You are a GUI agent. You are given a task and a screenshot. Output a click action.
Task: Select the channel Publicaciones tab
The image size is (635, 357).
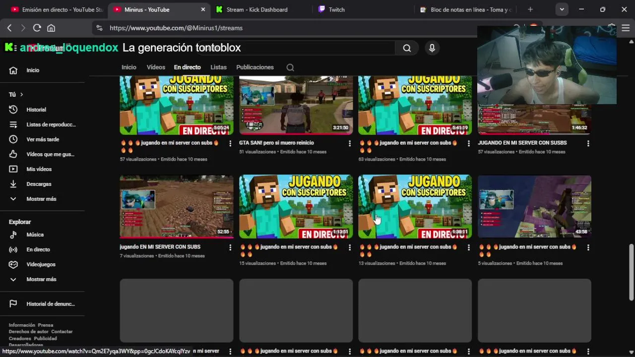255,67
